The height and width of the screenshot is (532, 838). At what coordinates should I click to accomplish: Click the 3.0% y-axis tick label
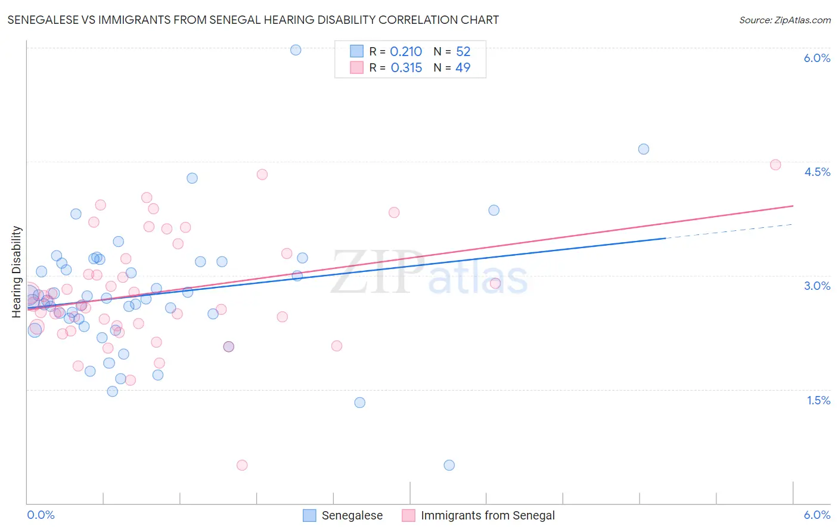pos(817,286)
